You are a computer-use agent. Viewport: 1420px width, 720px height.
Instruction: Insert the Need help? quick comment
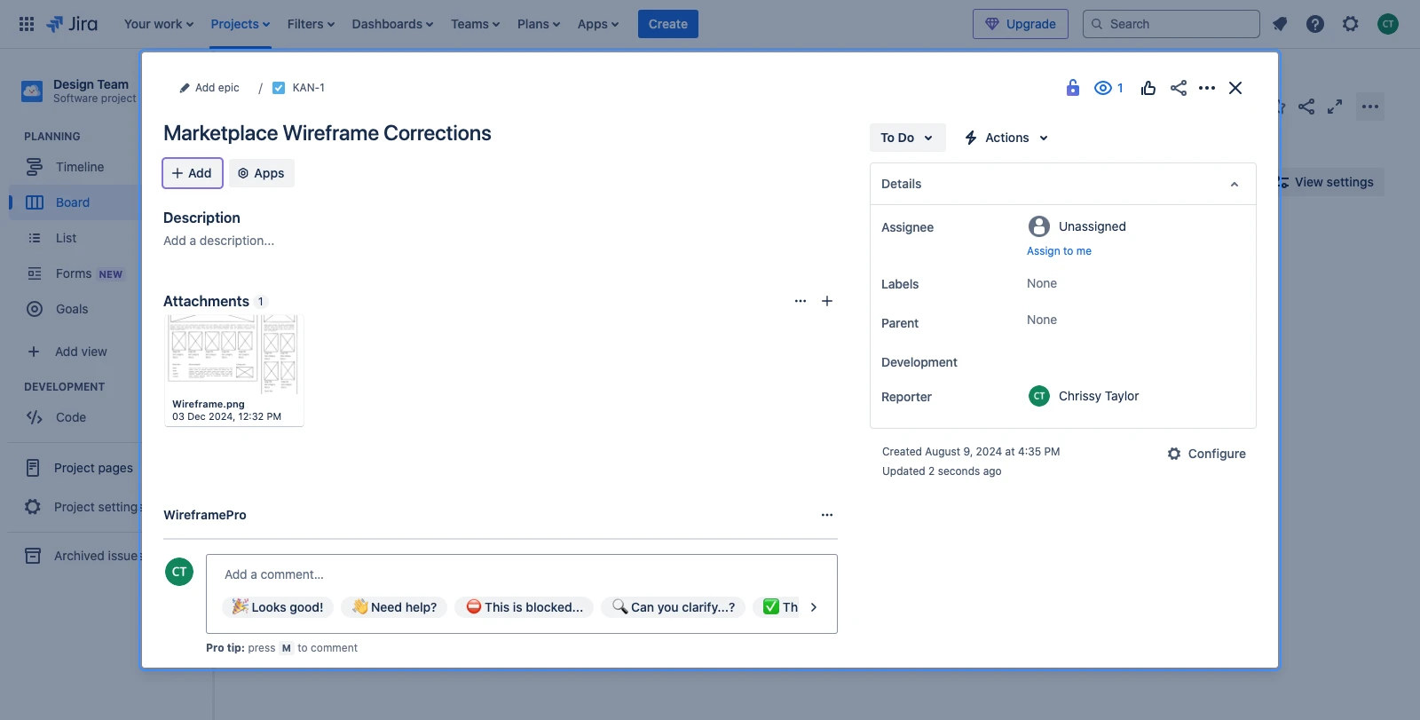(394, 607)
